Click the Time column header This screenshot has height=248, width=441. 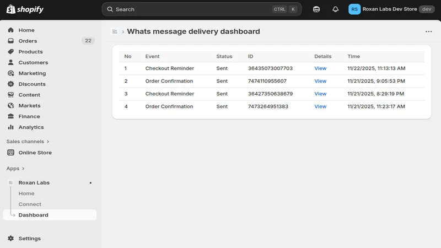point(353,56)
